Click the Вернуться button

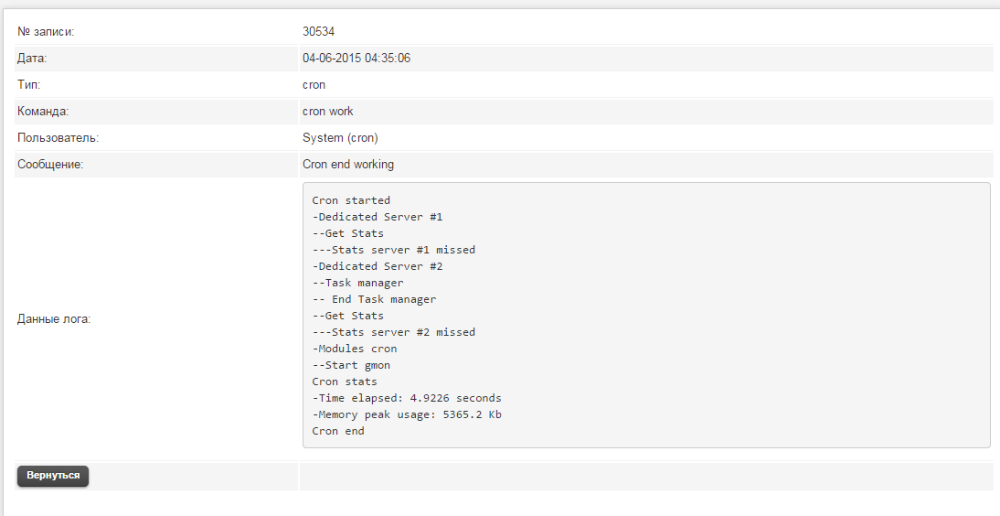point(53,476)
